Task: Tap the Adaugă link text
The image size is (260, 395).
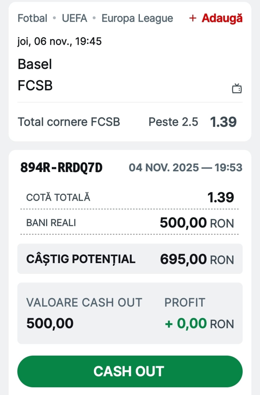Action: pyautogui.click(x=222, y=18)
